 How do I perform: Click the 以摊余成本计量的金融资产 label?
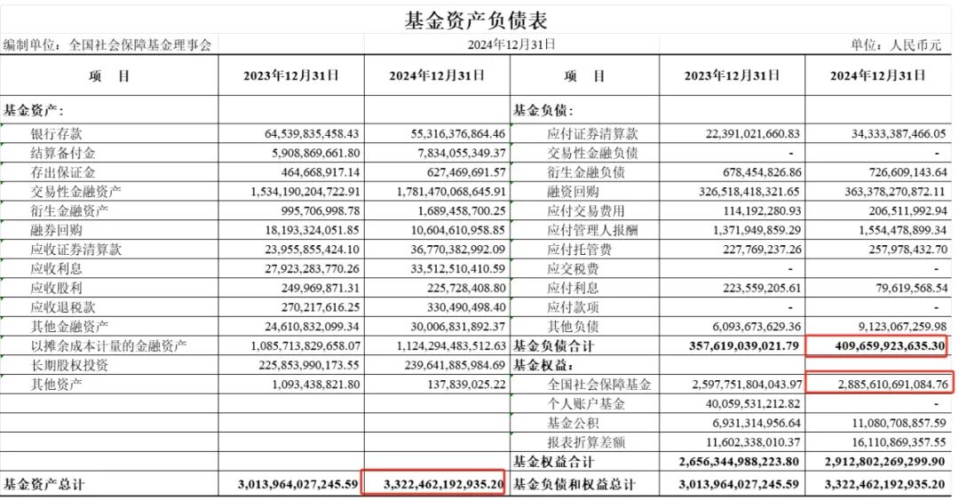pos(109,346)
